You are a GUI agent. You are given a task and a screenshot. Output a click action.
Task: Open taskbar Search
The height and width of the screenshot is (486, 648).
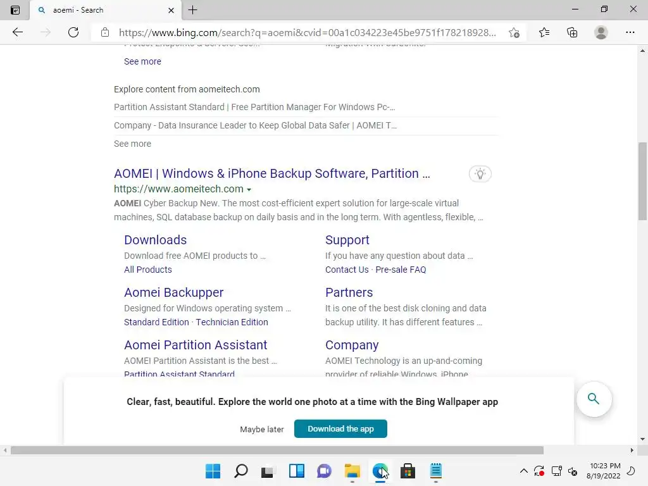click(x=240, y=471)
